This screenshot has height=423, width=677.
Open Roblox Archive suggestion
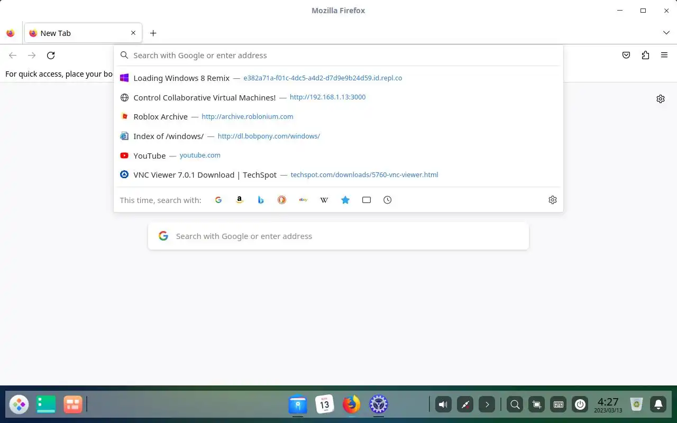(x=338, y=116)
